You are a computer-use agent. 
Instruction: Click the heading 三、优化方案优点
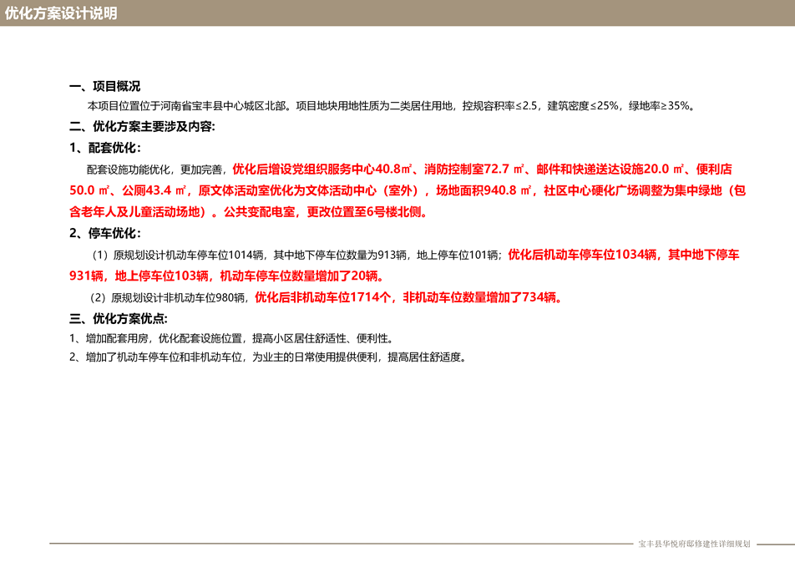(x=119, y=318)
